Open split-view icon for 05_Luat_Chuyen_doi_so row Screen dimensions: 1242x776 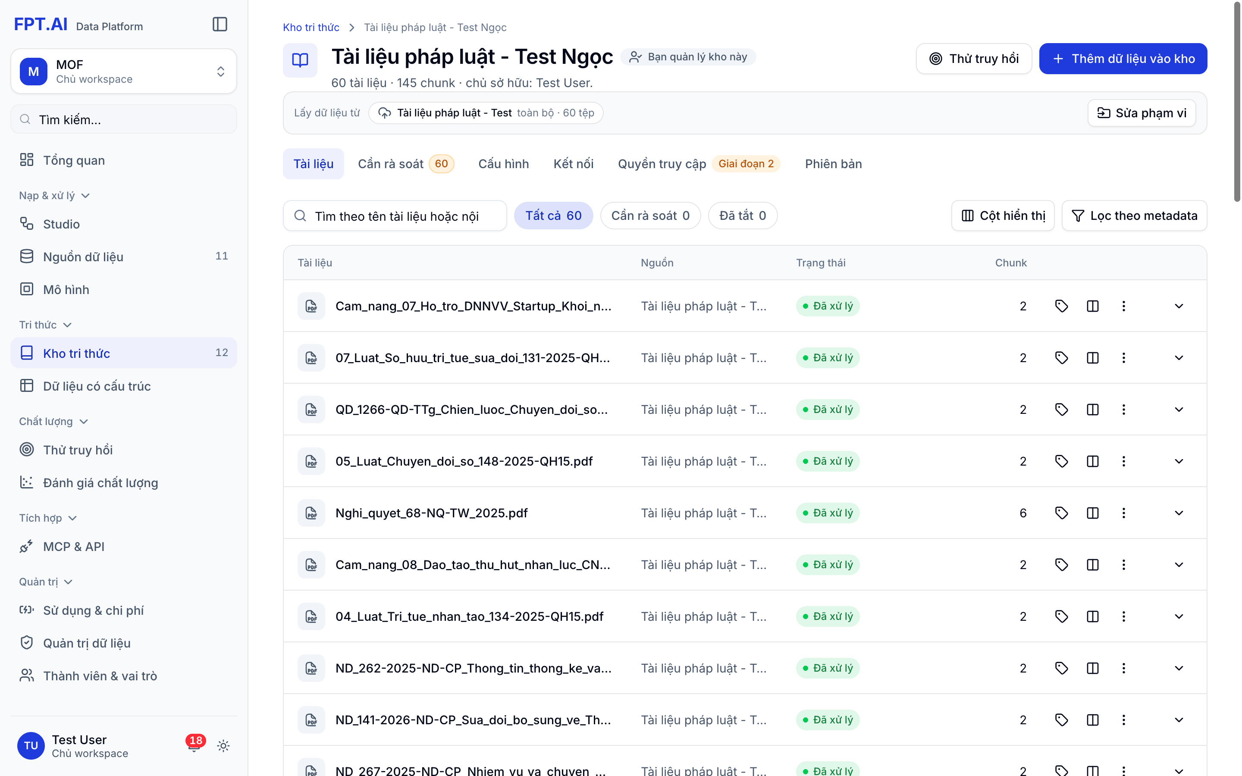point(1093,461)
